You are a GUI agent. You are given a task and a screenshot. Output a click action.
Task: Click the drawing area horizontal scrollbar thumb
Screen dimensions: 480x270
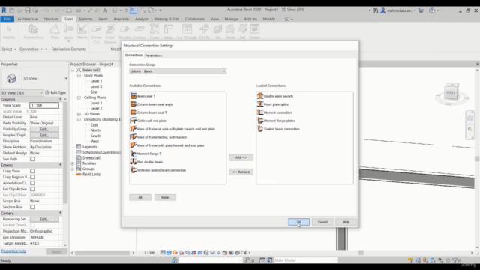click(x=361, y=253)
